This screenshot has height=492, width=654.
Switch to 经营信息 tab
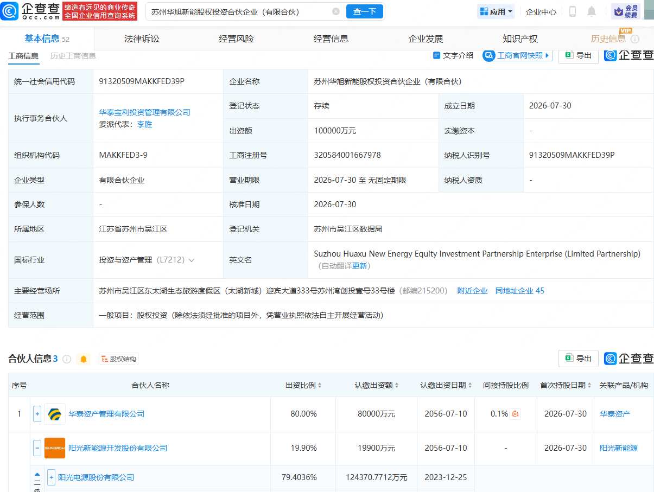click(331, 39)
